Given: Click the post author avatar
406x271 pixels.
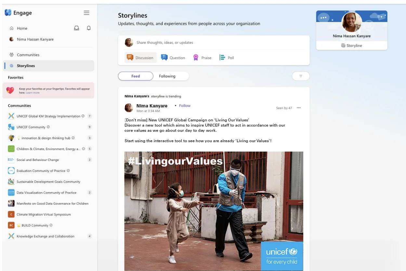Looking at the screenshot, I should pyautogui.click(x=129, y=108).
